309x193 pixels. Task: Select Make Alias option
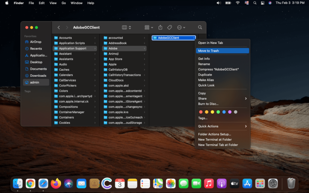click(222, 80)
